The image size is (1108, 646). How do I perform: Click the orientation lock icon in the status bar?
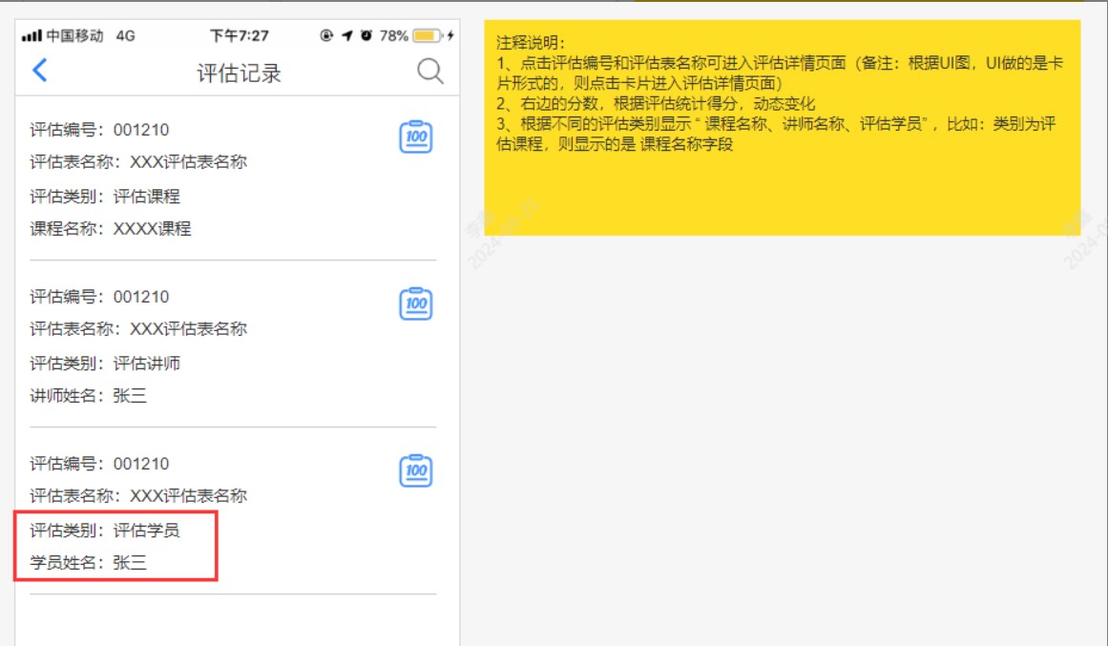pyautogui.click(x=325, y=31)
